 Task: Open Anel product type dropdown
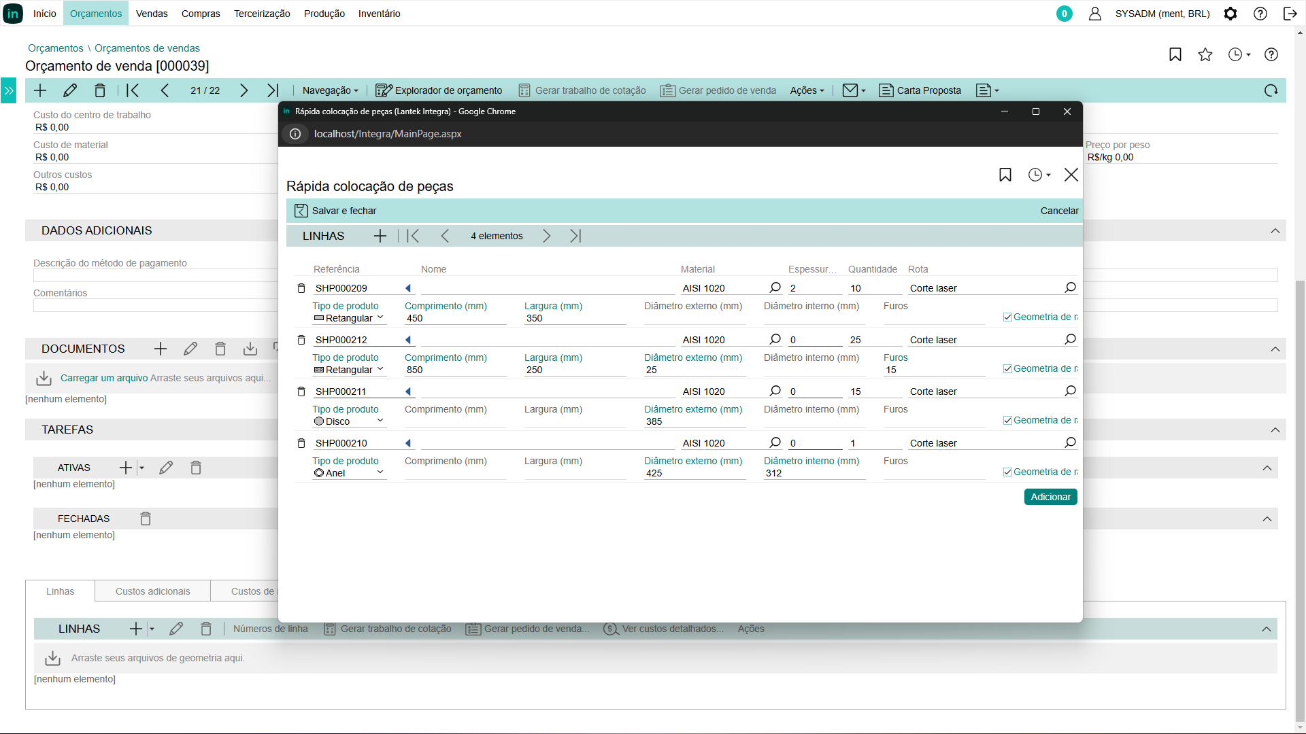(x=349, y=473)
